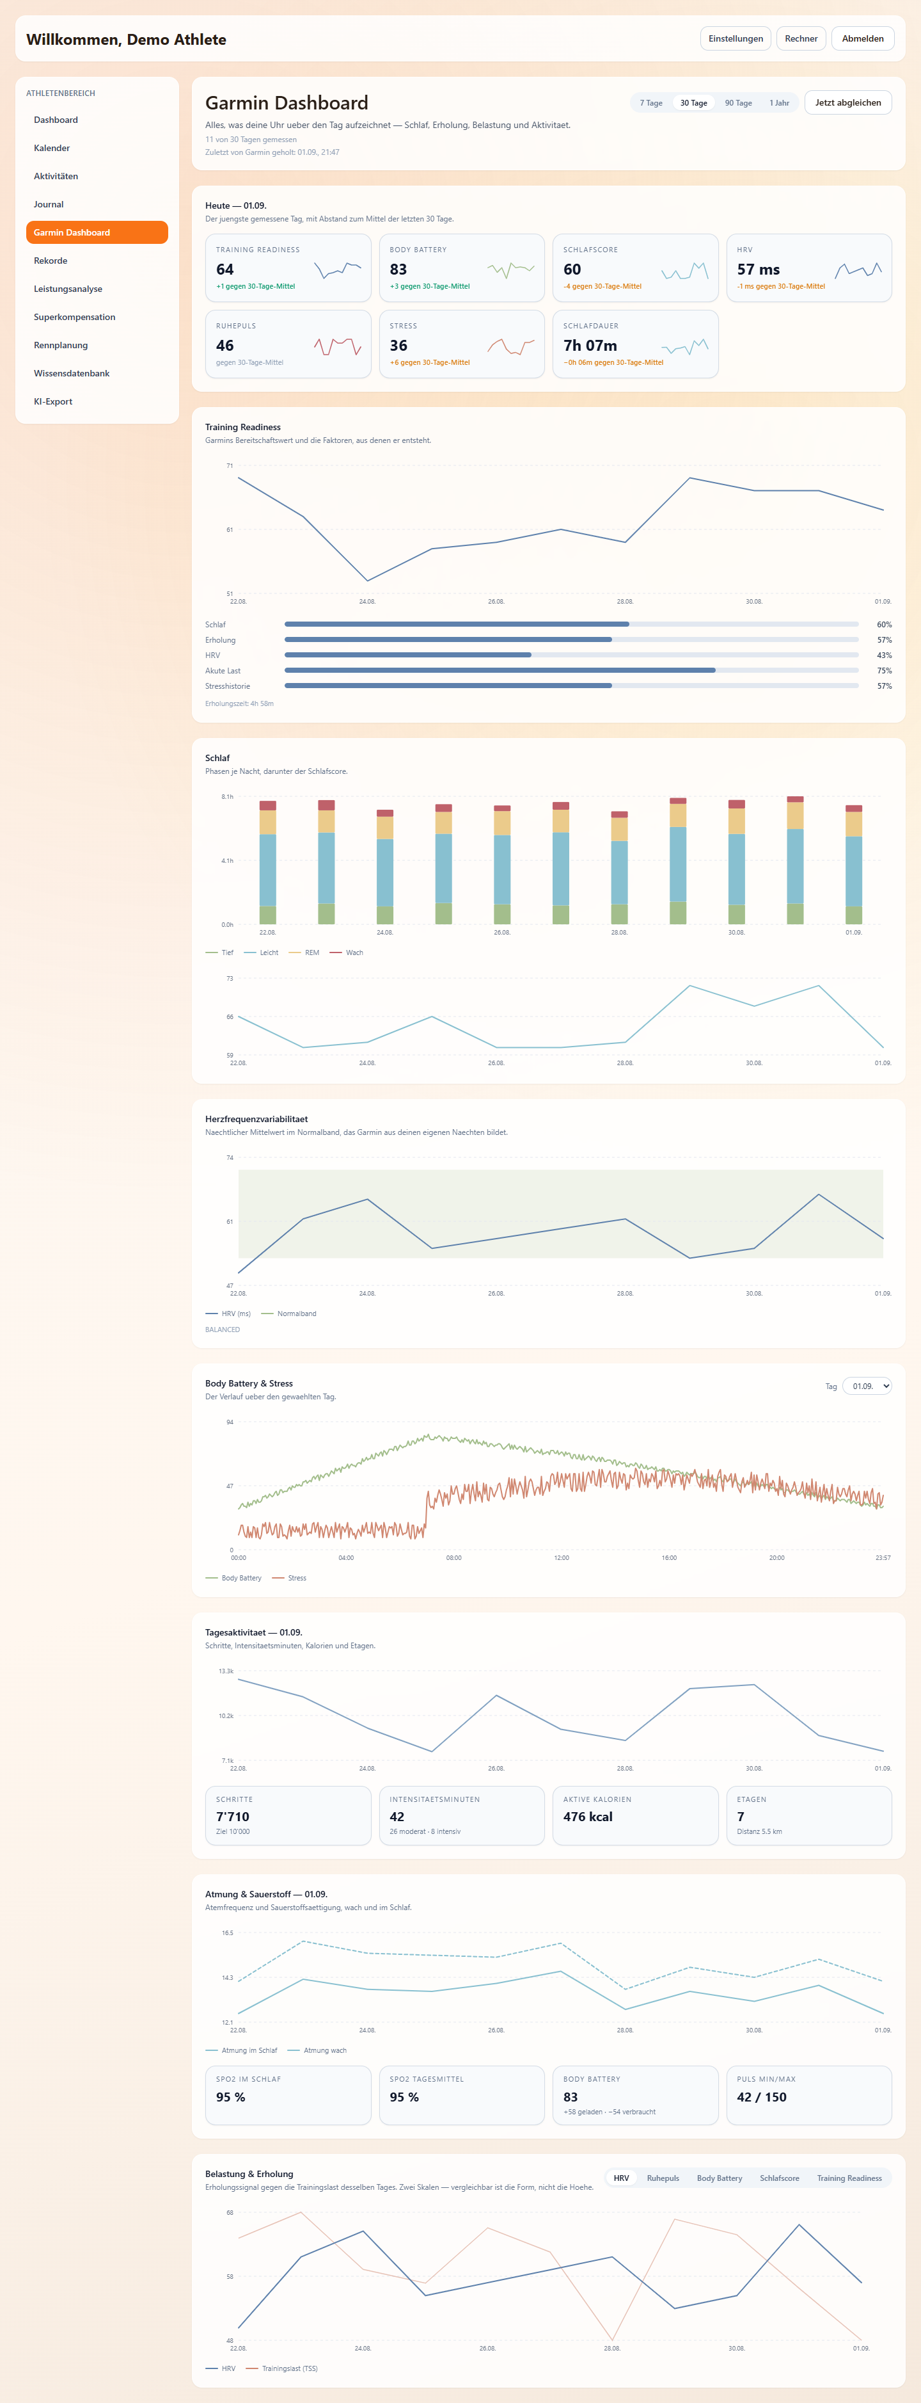Open Einstellungen from the header
Screen dimensions: 921x2403
pyautogui.click(x=736, y=38)
